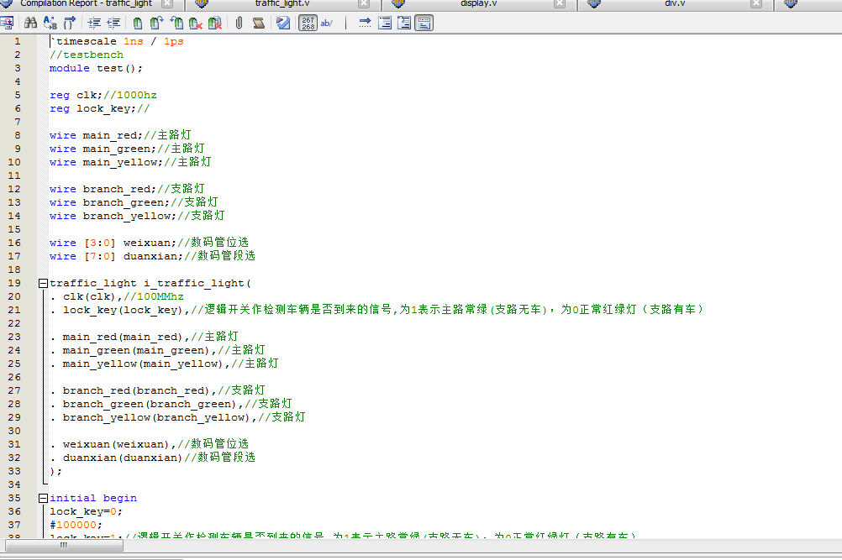The height and width of the screenshot is (560, 842).
Task: Close the display.v tab
Action: (560, 3)
